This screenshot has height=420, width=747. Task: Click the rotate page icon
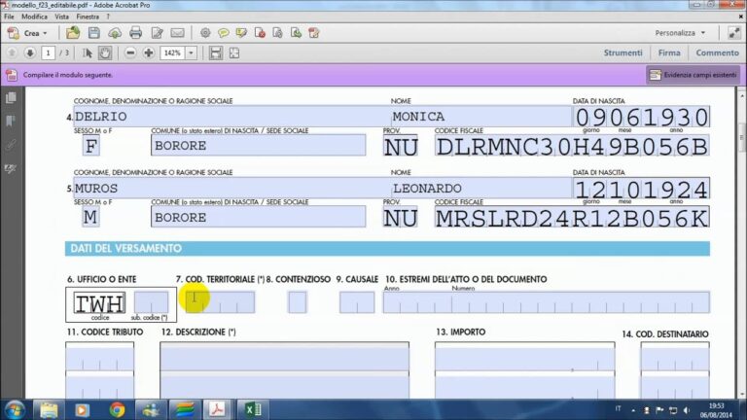pos(314,33)
